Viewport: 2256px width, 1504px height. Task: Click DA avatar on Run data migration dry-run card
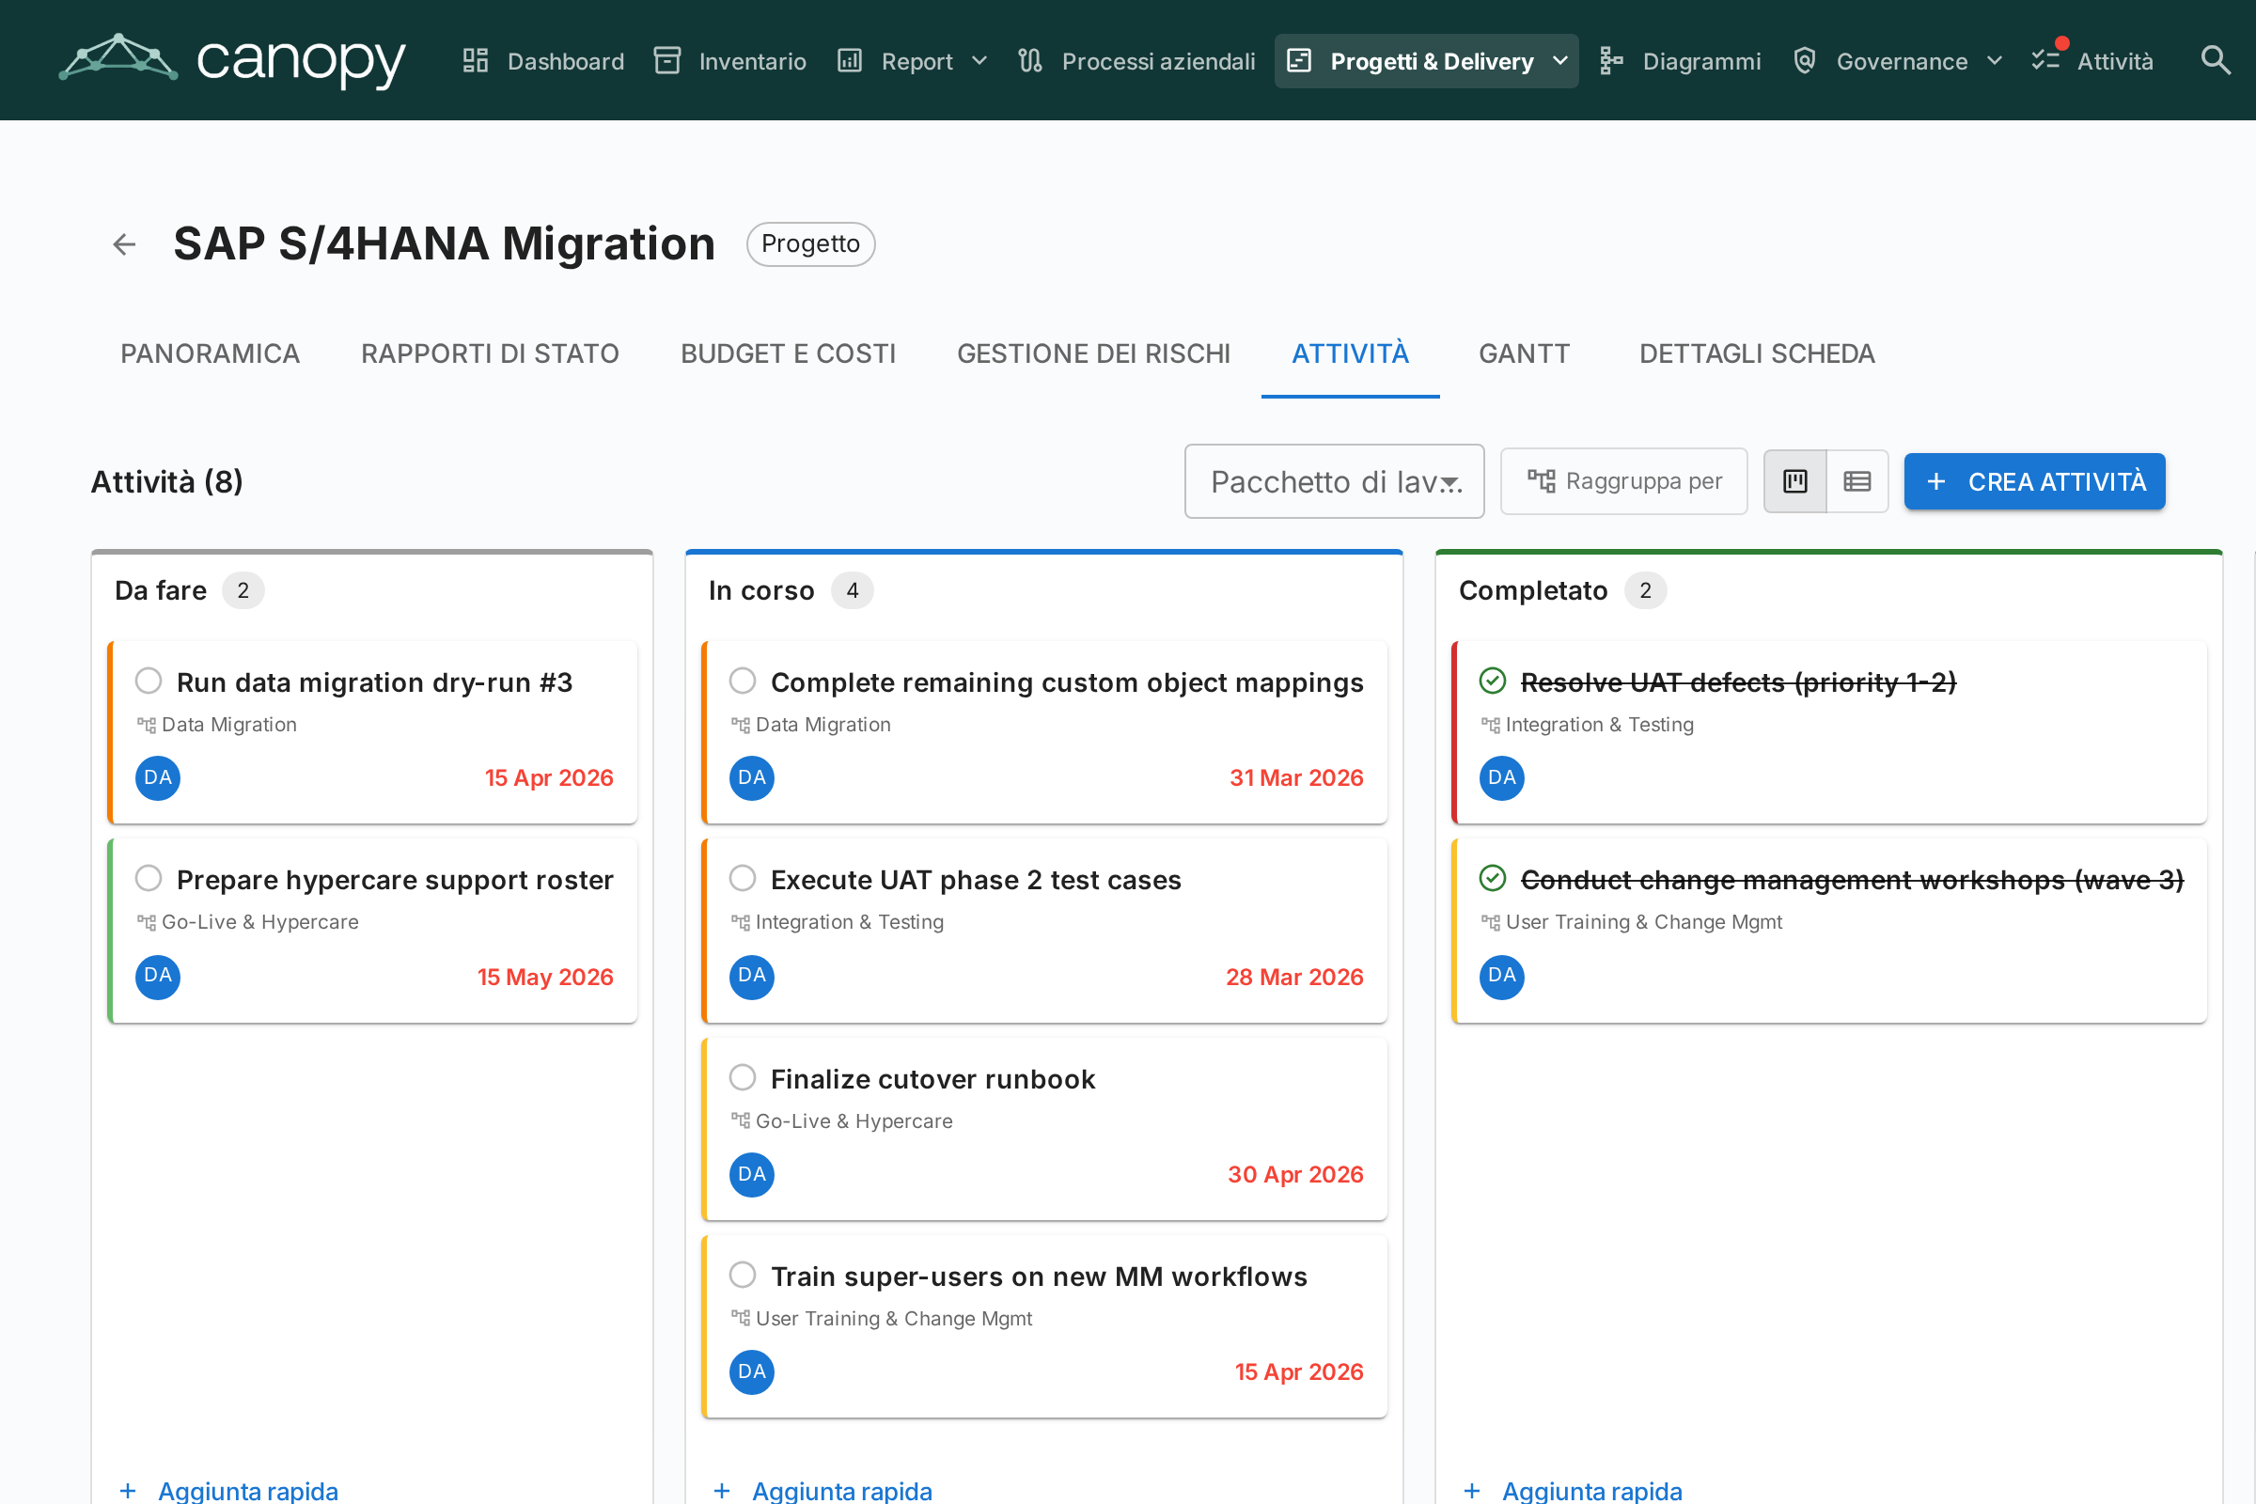tap(158, 778)
